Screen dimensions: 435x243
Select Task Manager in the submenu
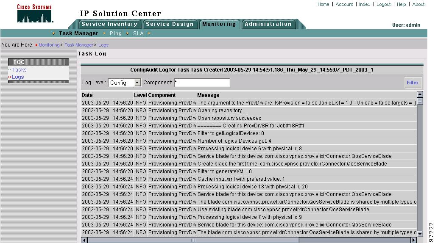[78, 33]
